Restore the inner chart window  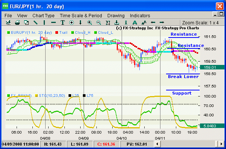[x=221, y=14]
